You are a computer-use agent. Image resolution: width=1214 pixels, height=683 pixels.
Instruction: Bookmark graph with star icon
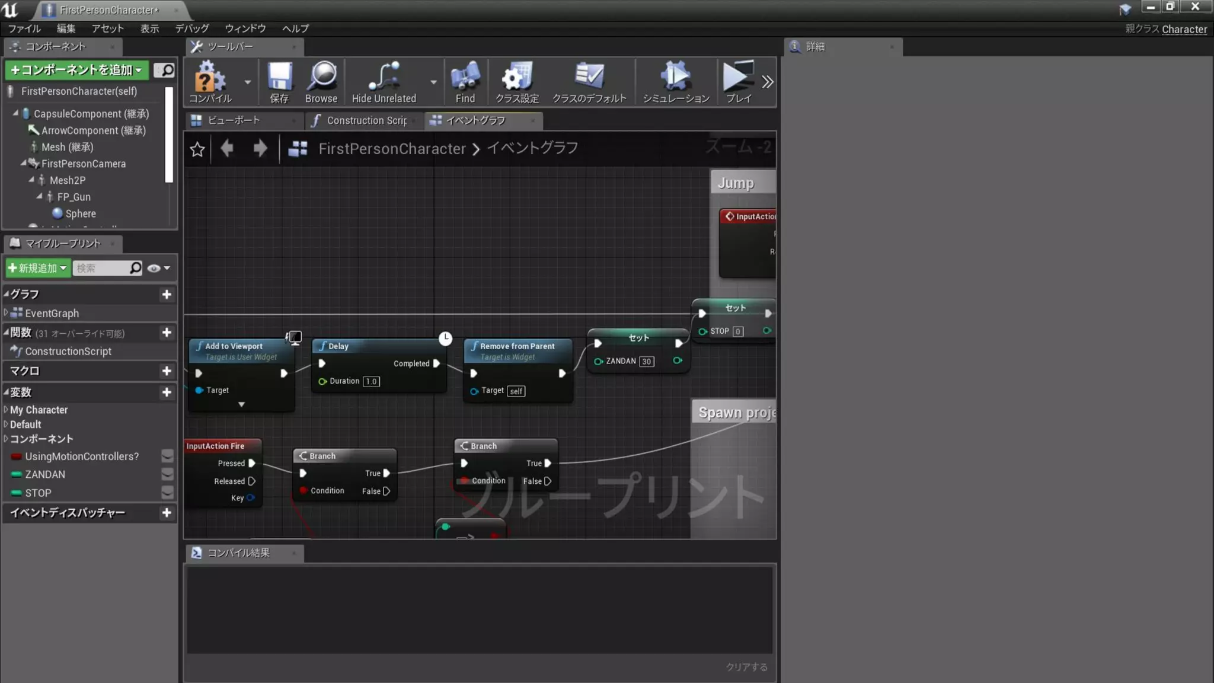pos(197,149)
